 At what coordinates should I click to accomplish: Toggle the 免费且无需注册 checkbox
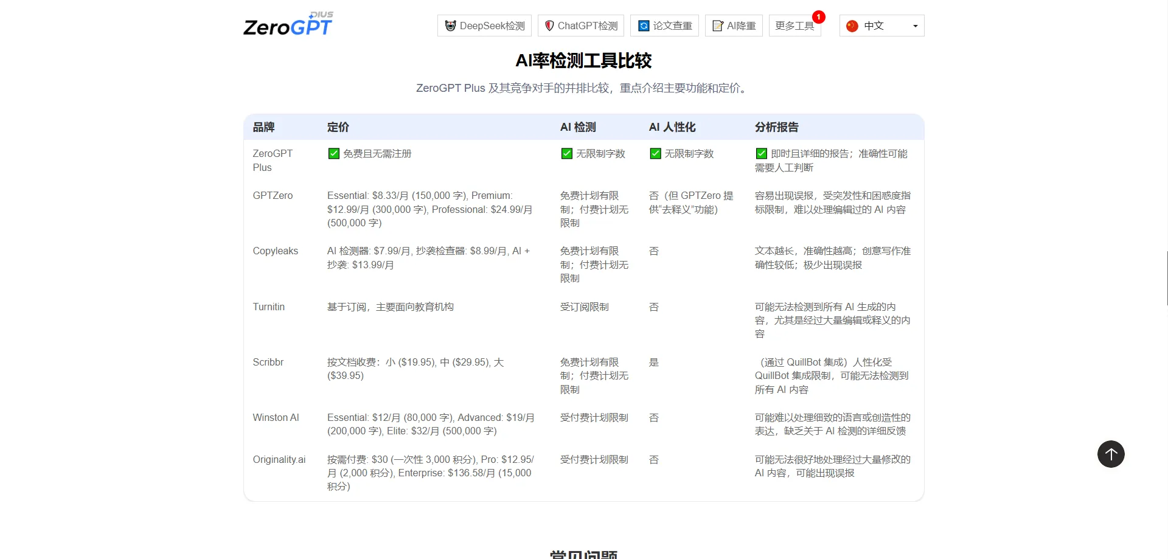pyautogui.click(x=333, y=153)
